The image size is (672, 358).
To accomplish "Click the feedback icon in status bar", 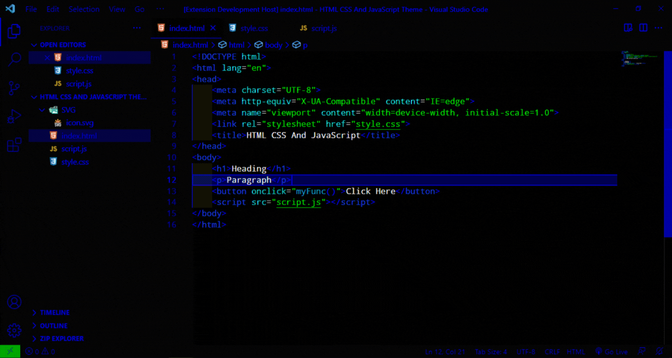I will (x=641, y=352).
